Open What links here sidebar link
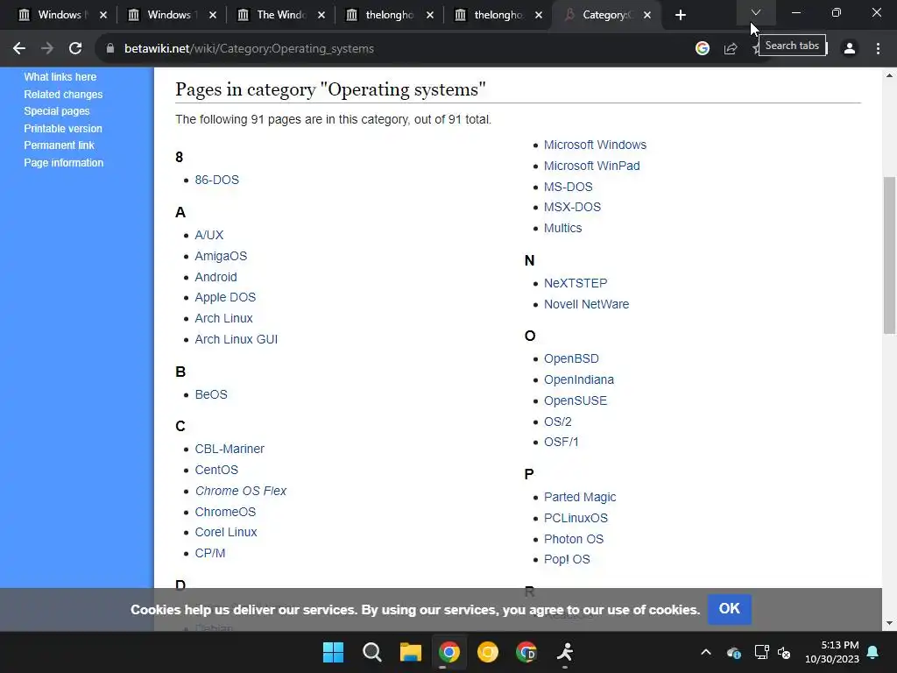 60,77
